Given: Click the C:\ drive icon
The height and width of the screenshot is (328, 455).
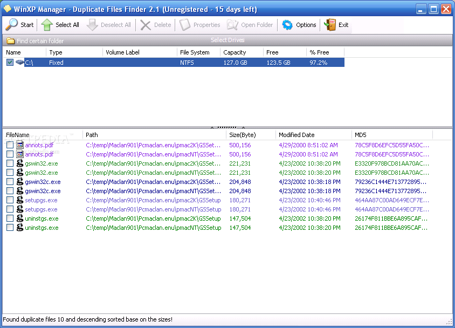Looking at the screenshot, I should (20, 62).
